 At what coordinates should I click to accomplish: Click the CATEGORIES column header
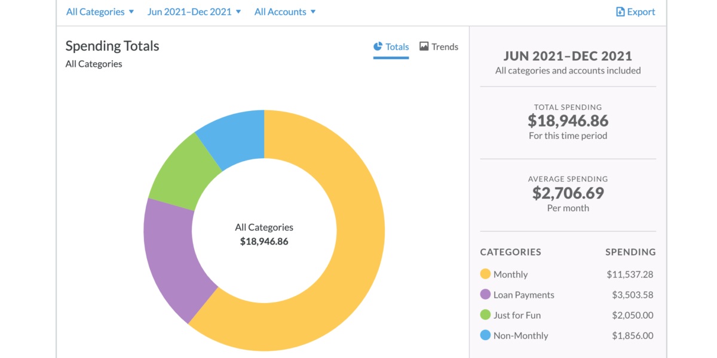tap(511, 252)
